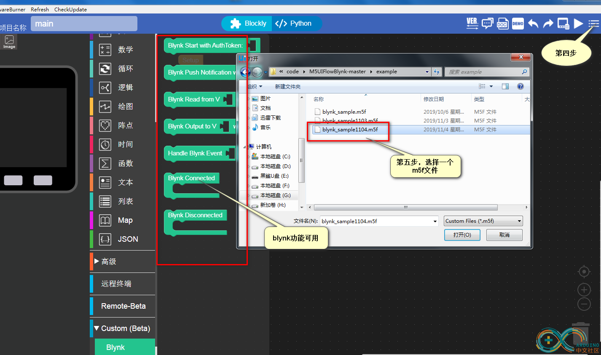Click the project name main field
601x355 pixels.
pos(84,24)
